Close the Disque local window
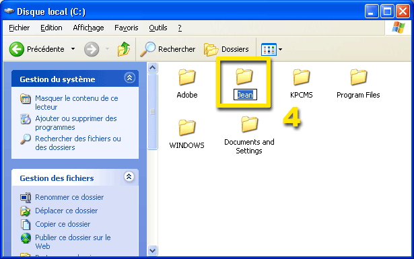This screenshot has height=259, width=414. coord(403,11)
